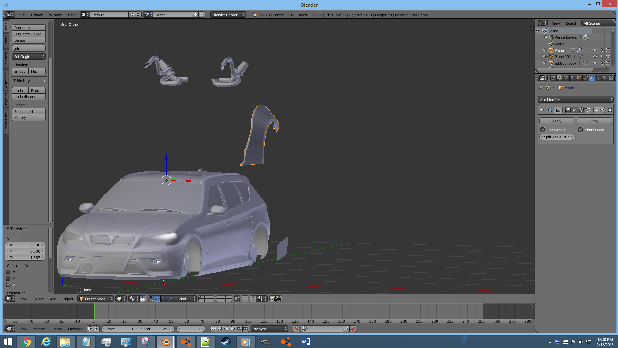Image resolution: width=618 pixels, height=348 pixels.
Task: Switch to the Physics tool shelf tab
Action: pyautogui.click(x=6, y=99)
